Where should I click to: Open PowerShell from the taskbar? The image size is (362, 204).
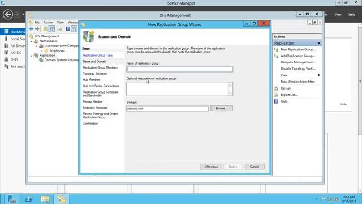point(29,199)
